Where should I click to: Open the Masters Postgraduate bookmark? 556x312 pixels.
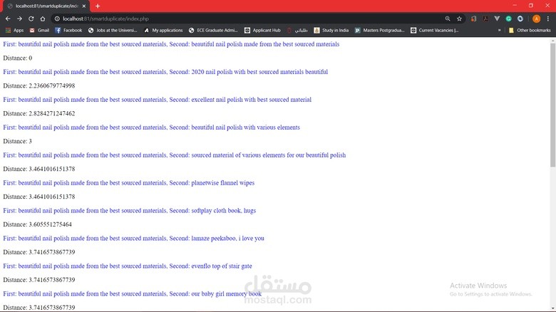[x=379, y=31]
